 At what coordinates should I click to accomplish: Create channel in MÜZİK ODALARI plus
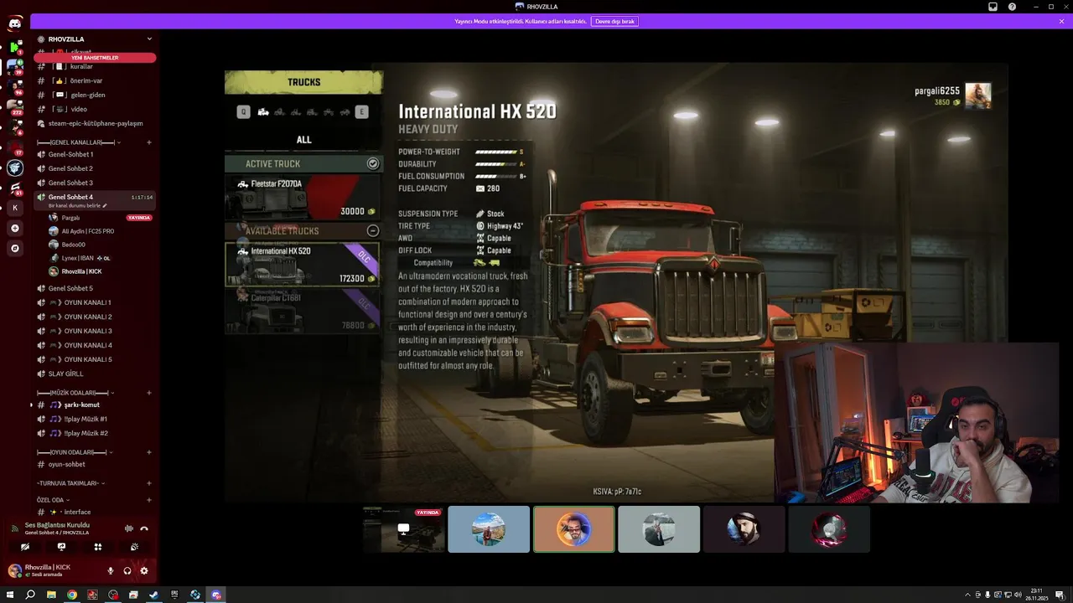149,393
